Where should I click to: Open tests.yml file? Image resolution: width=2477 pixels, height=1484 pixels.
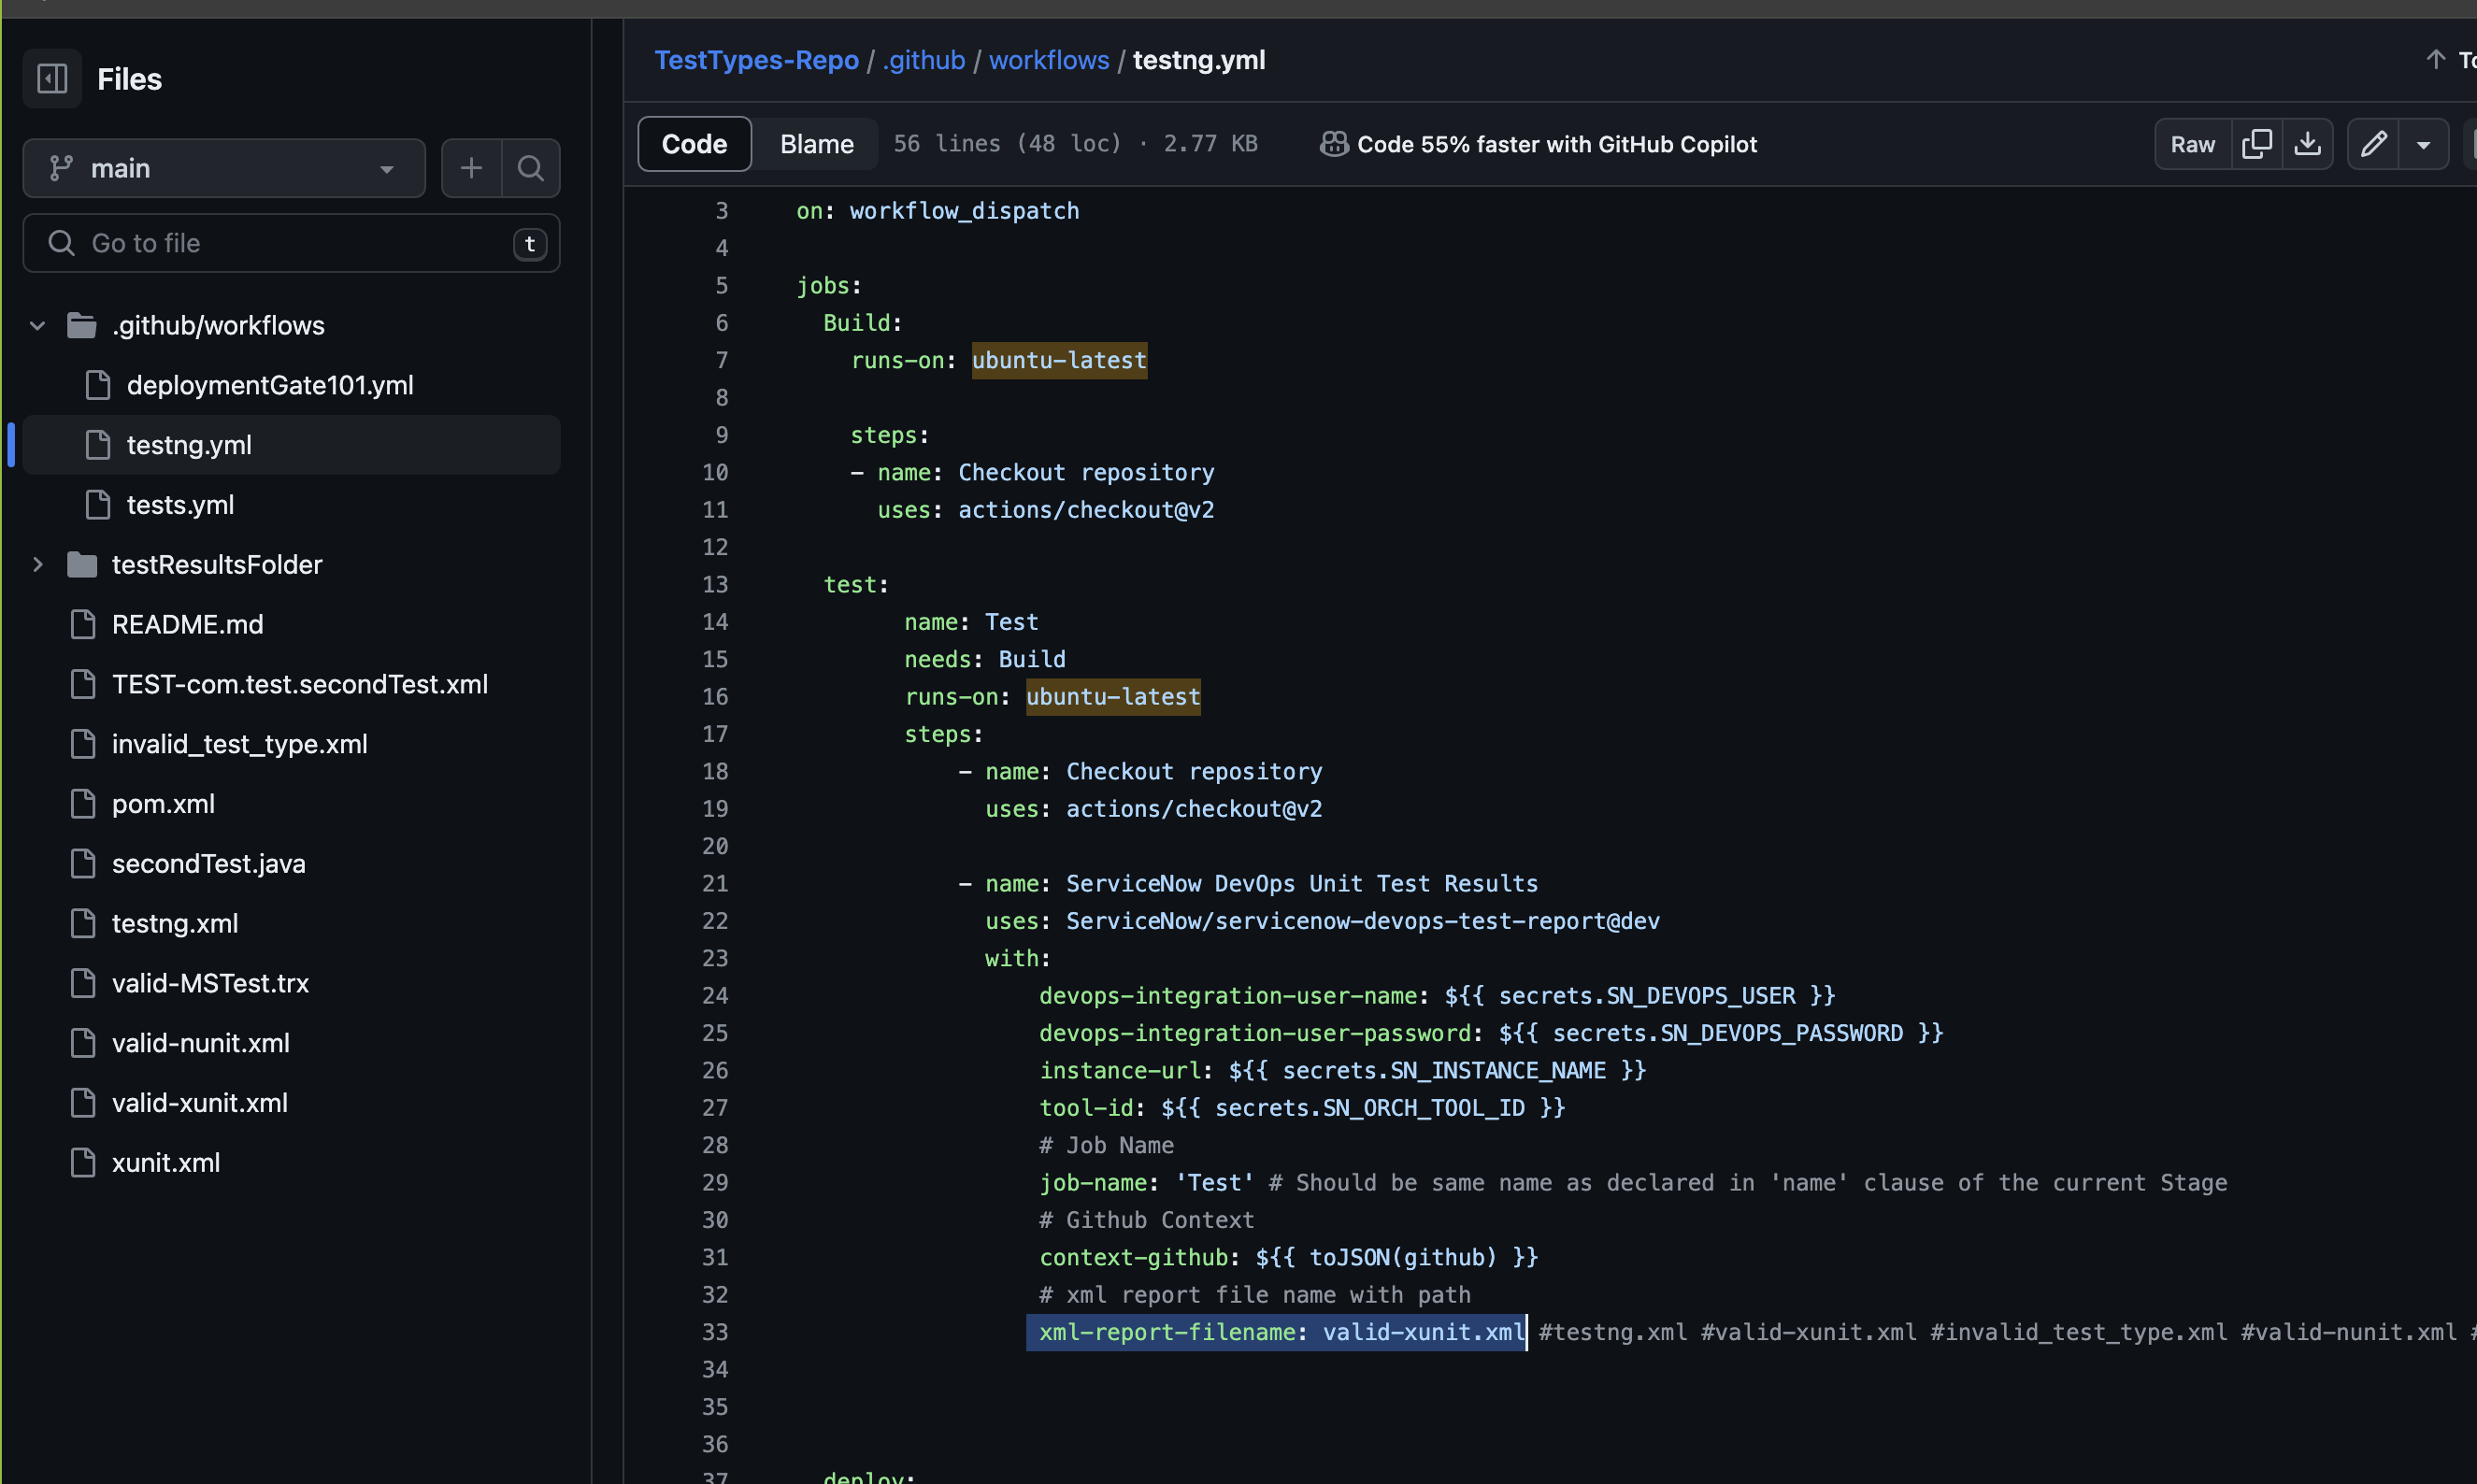coord(180,505)
